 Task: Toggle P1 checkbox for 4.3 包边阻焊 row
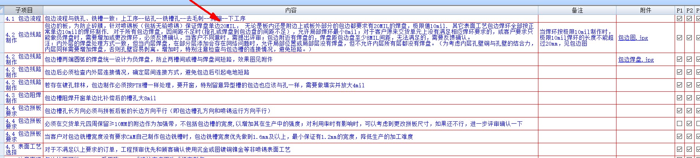pyautogui.click(x=679, y=98)
